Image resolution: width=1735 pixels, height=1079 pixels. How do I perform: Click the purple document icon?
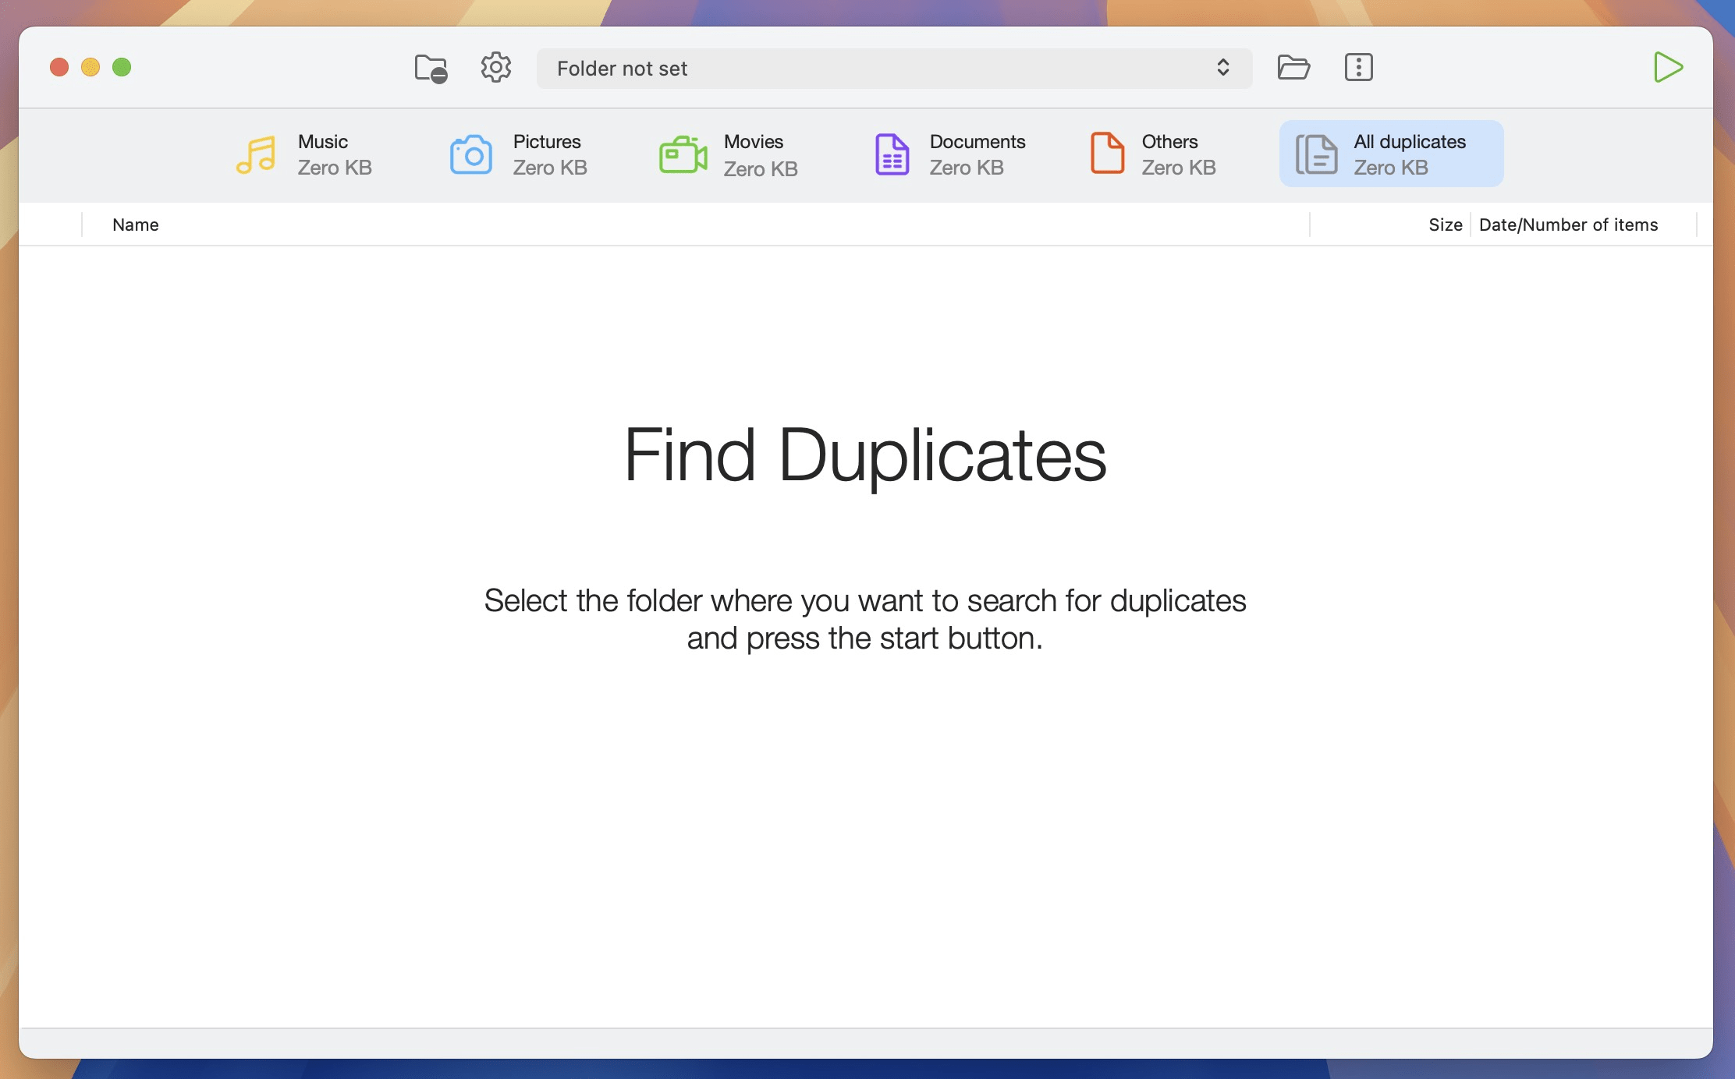click(x=892, y=154)
